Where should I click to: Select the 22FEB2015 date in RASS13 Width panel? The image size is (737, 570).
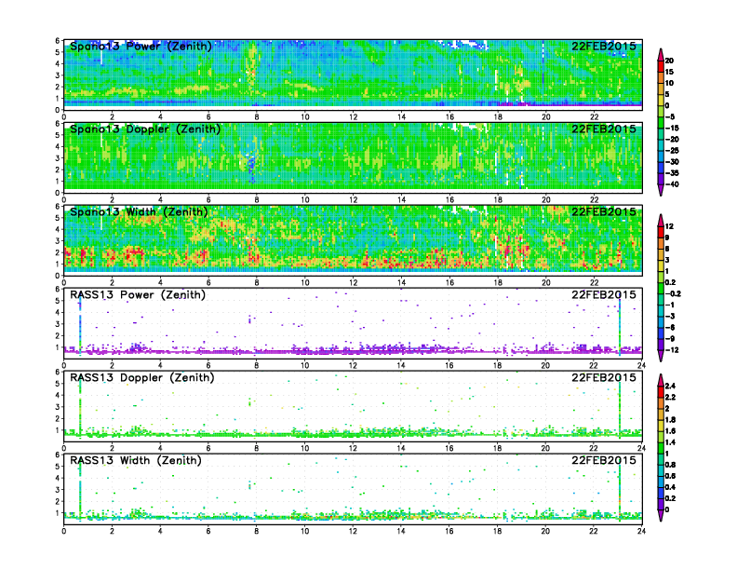(x=604, y=460)
